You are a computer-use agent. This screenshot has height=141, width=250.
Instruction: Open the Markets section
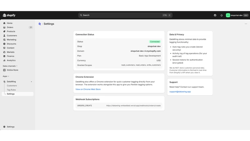click(x=11, y=52)
